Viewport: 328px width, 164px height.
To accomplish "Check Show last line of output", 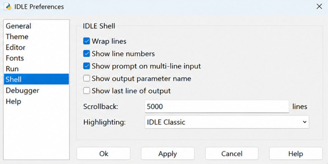I will (86, 91).
